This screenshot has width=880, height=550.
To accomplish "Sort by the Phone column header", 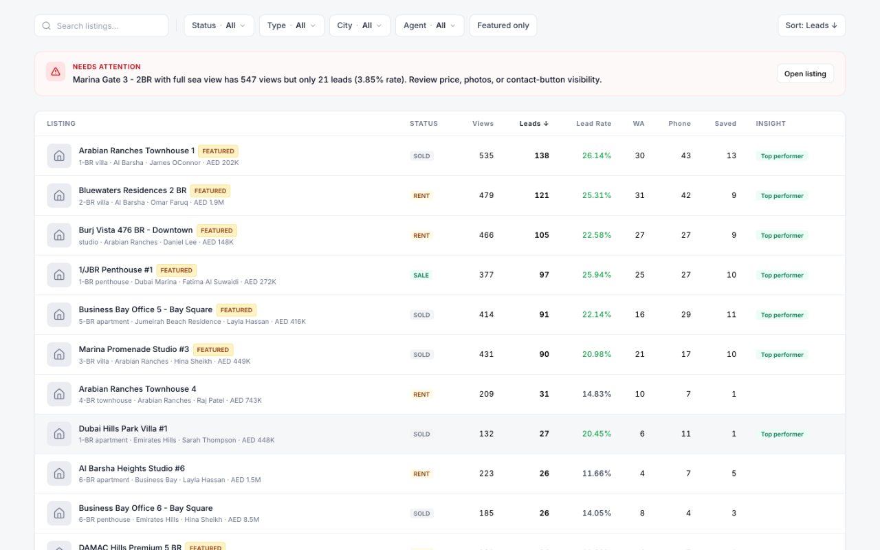I will click(679, 124).
